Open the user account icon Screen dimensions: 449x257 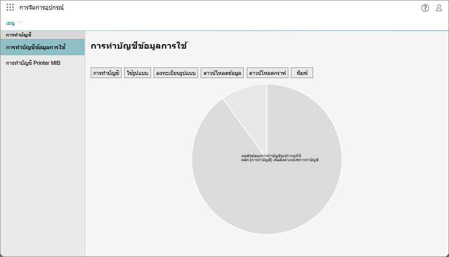click(439, 8)
